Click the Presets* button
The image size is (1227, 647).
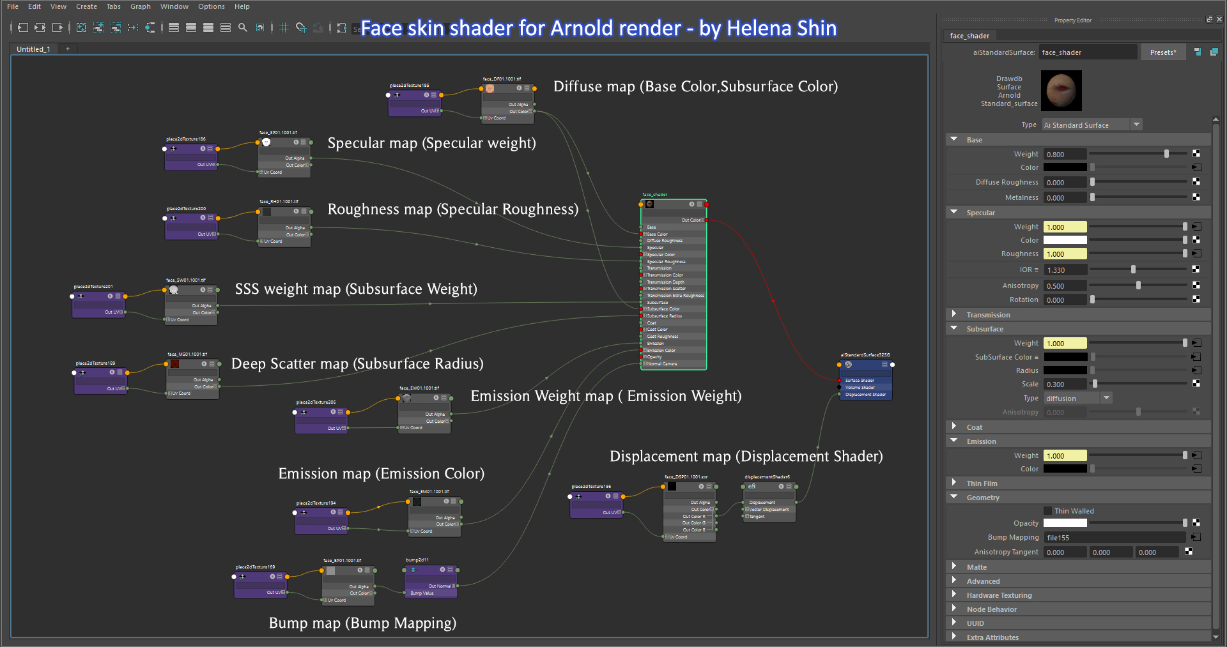click(1163, 52)
